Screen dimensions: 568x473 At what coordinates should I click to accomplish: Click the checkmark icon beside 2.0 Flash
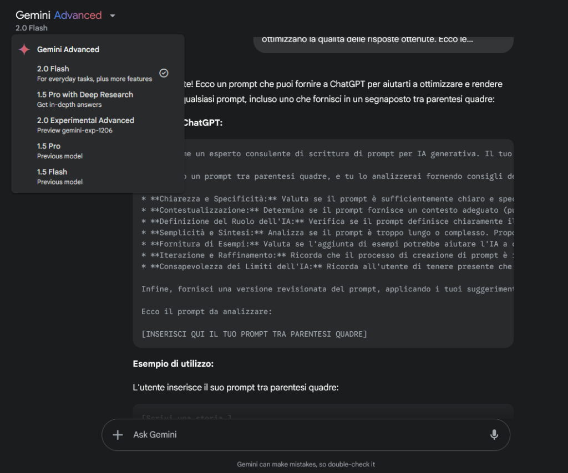(164, 73)
